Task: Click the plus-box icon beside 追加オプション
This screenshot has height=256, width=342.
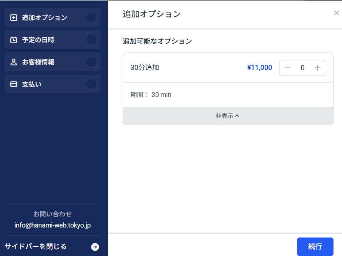Action: [14, 17]
